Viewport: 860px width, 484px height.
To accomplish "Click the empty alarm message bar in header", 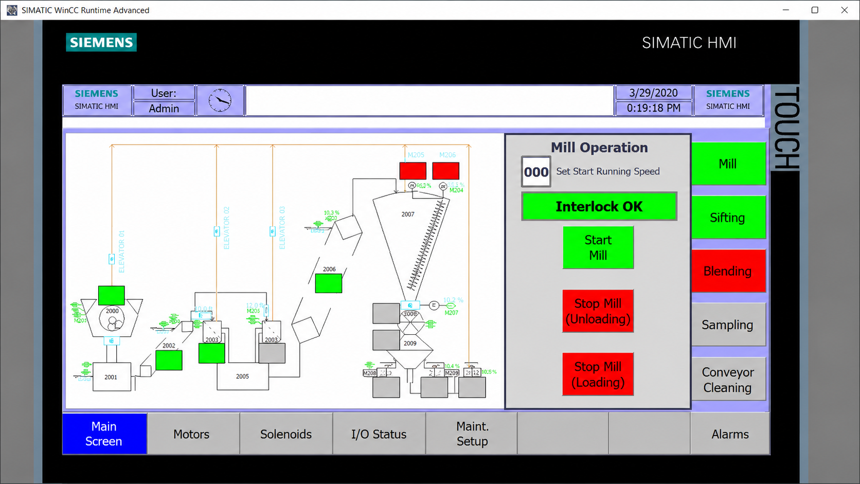I will [430, 101].
